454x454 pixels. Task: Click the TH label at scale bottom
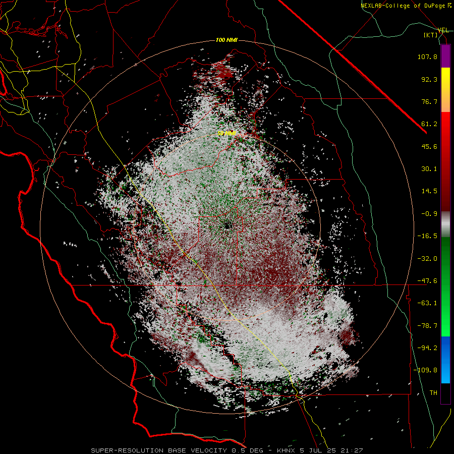433,393
